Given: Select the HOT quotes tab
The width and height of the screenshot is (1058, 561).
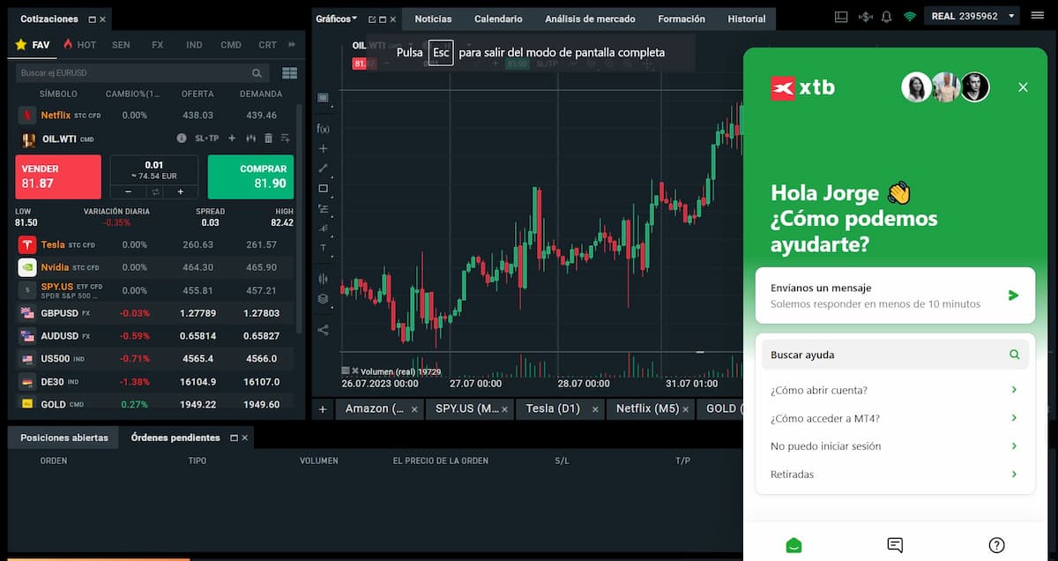Looking at the screenshot, I should coord(79,44).
